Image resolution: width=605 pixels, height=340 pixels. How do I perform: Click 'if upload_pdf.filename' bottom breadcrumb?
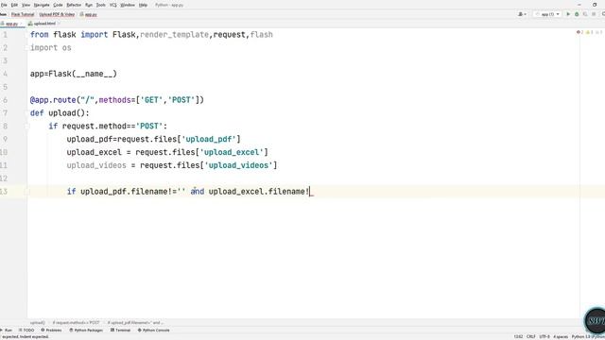point(135,323)
